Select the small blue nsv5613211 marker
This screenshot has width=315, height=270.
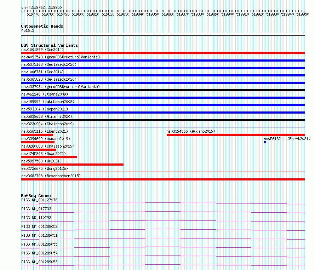(x=265, y=142)
